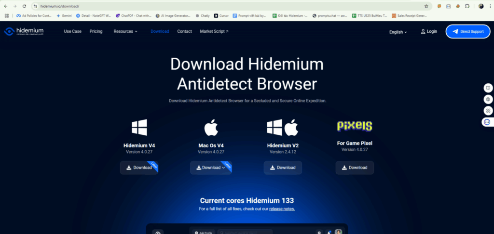Open the bookmarks apps grid icon
Image resolution: width=494 pixels, height=234 pixels.
pos(7,15)
